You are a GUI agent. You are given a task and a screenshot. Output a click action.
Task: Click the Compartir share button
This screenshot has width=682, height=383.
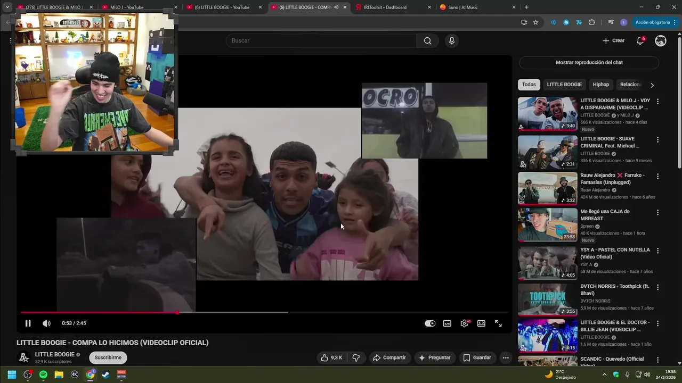[389, 357]
